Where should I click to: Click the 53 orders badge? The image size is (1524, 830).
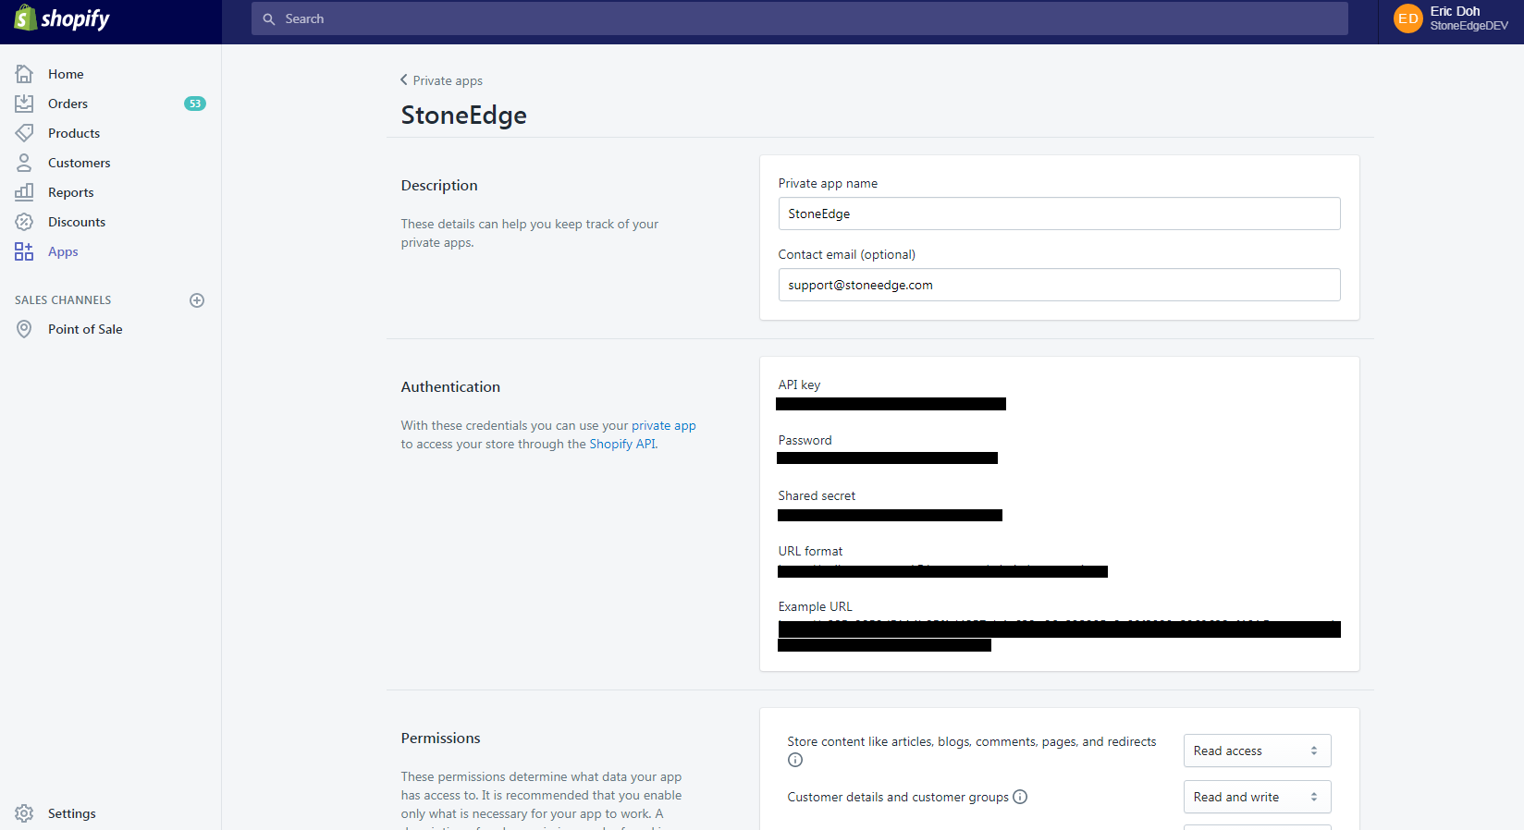194,104
